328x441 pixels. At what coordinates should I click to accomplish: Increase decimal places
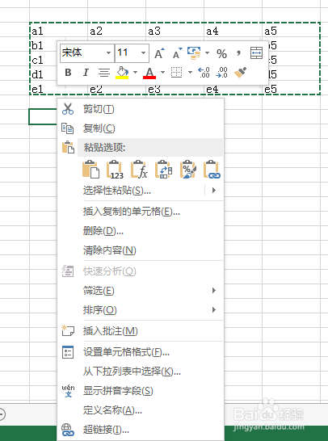coord(204,72)
